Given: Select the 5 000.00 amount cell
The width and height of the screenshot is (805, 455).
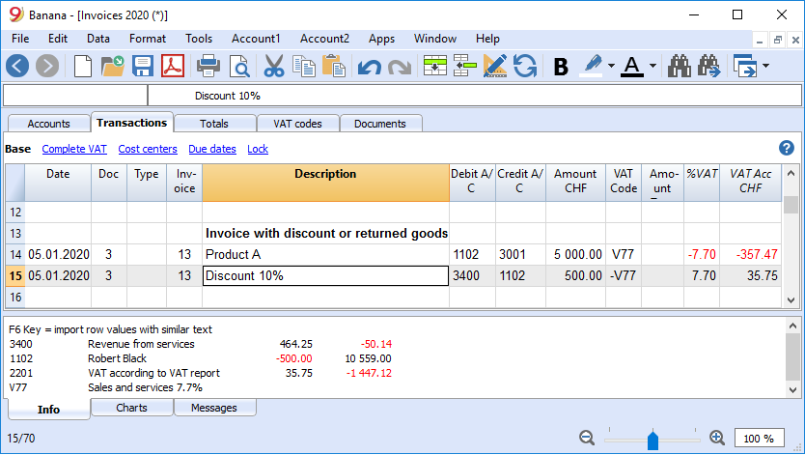Looking at the screenshot, I should click(575, 255).
